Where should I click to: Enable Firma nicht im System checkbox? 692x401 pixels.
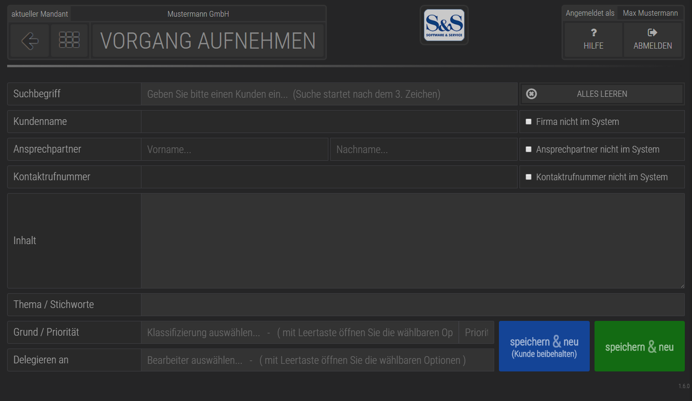(x=529, y=122)
